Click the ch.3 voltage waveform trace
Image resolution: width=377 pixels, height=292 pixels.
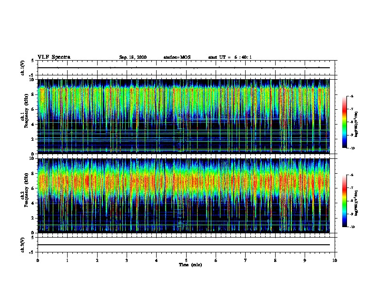coord(184,245)
